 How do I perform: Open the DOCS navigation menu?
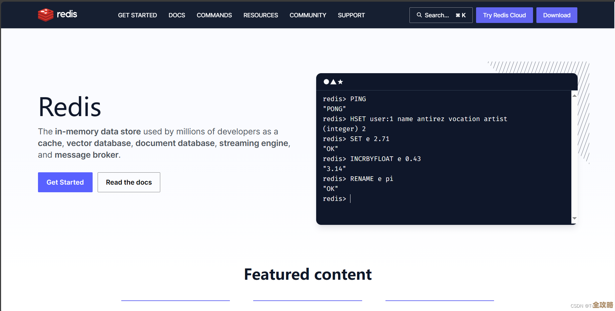[177, 15]
